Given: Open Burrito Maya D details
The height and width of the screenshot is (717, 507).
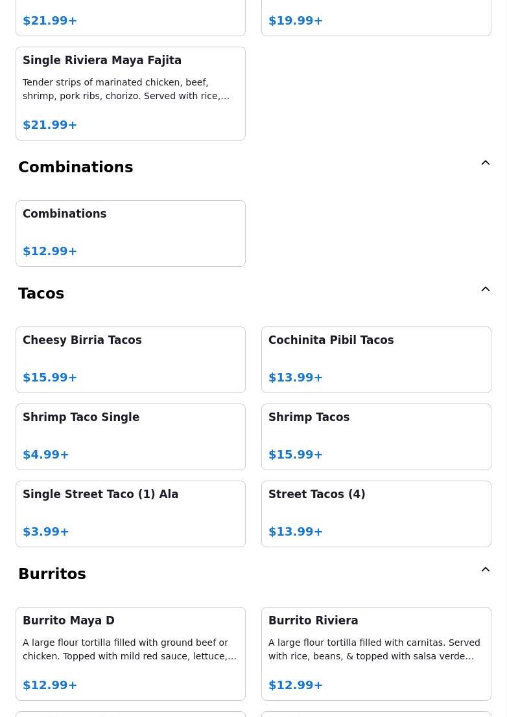Looking at the screenshot, I should (x=130, y=654).
